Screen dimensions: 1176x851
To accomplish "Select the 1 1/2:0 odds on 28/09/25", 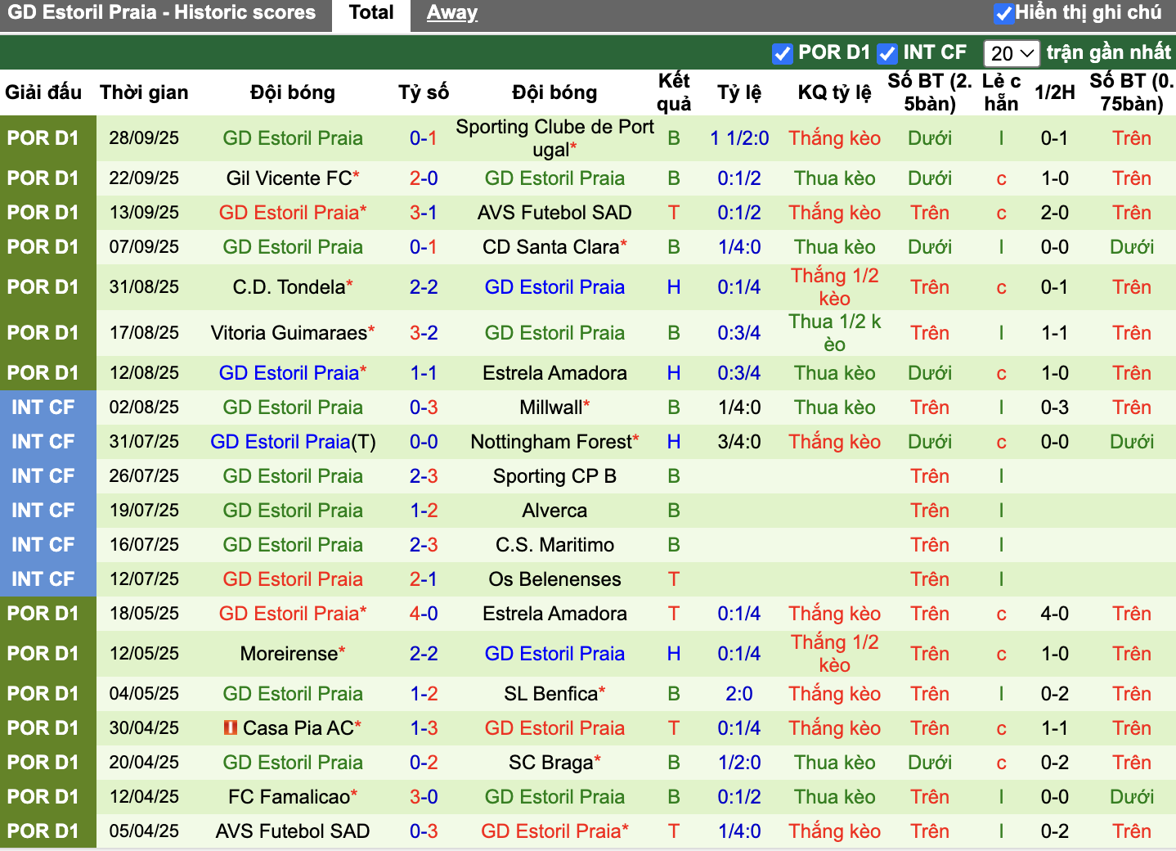I will (x=739, y=138).
